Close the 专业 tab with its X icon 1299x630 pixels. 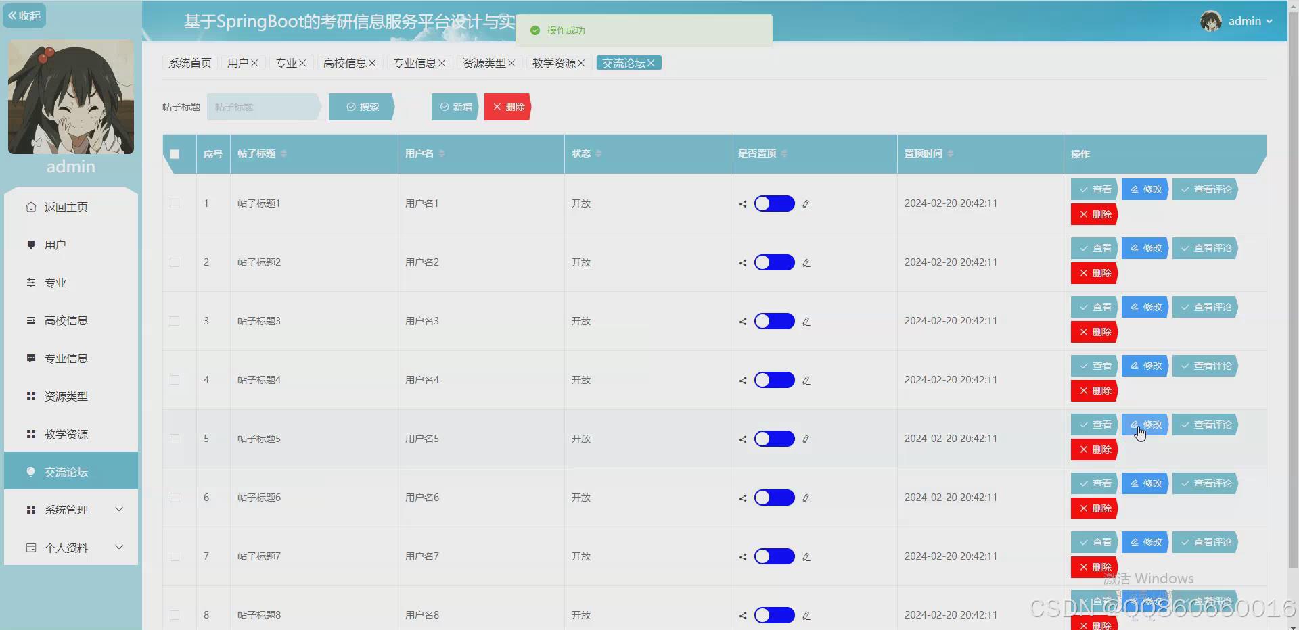(x=302, y=63)
